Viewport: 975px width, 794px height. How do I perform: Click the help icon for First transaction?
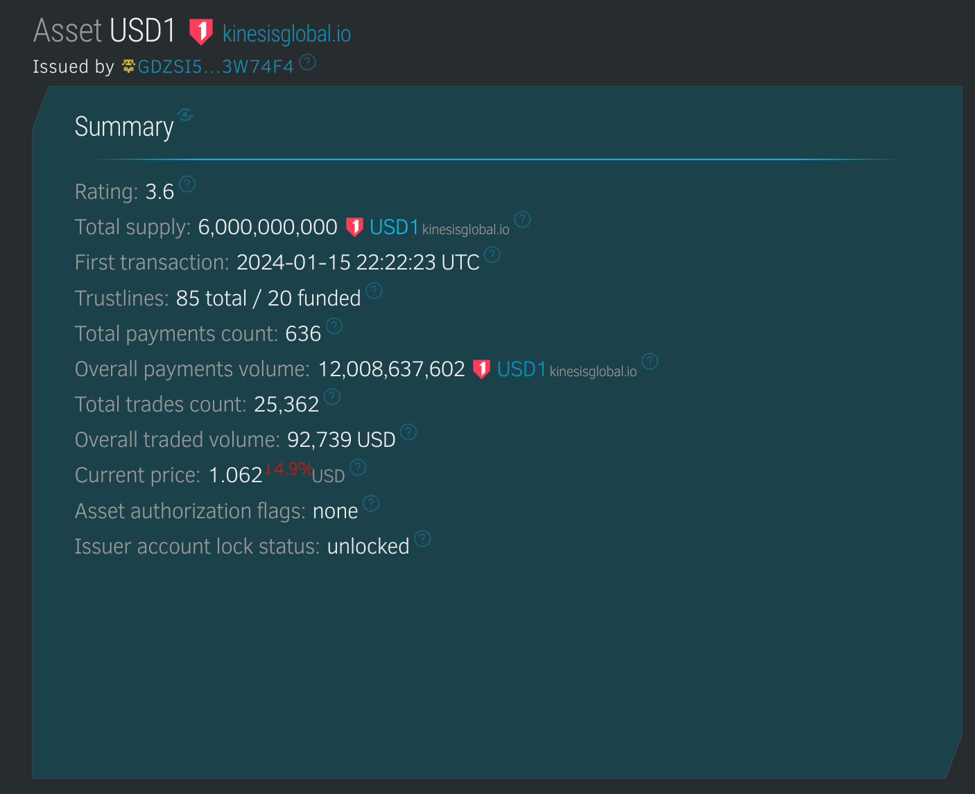coord(492,254)
